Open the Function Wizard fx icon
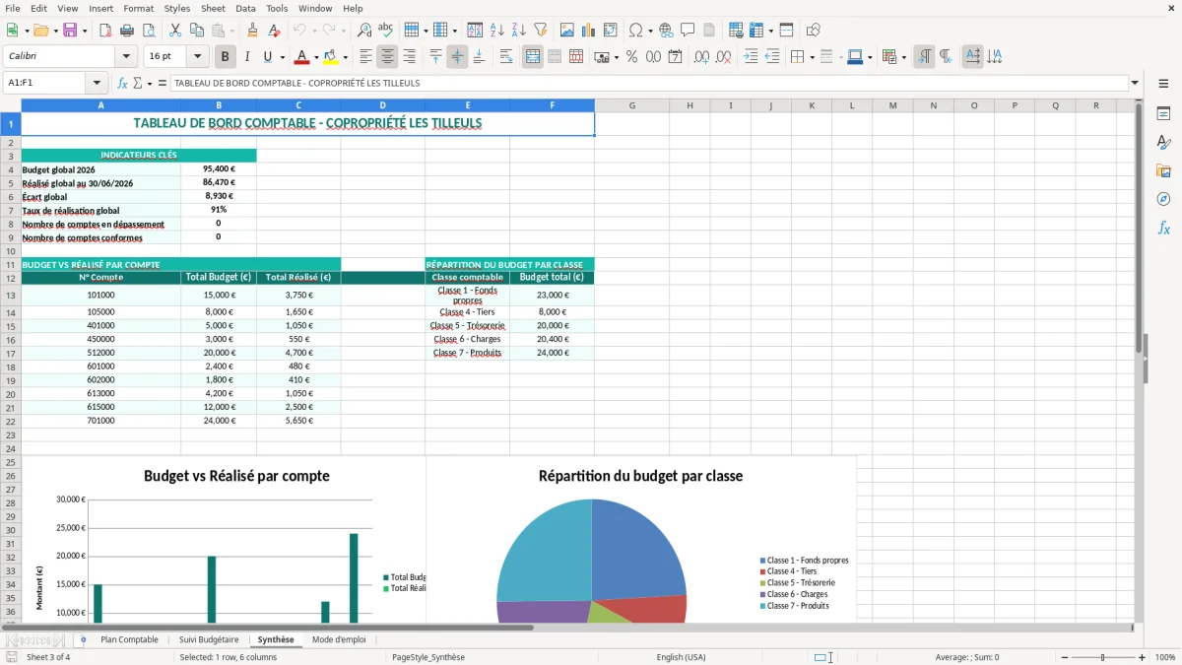This screenshot has height=665, width=1182. pyautogui.click(x=122, y=84)
